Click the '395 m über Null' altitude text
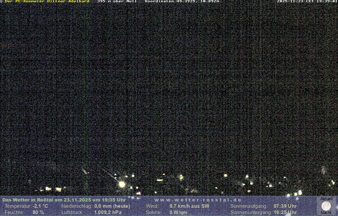The width and height of the screenshot is (338, 216). point(117,2)
